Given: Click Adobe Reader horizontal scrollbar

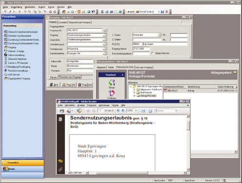Looking at the screenshot, I should [x=122, y=173].
